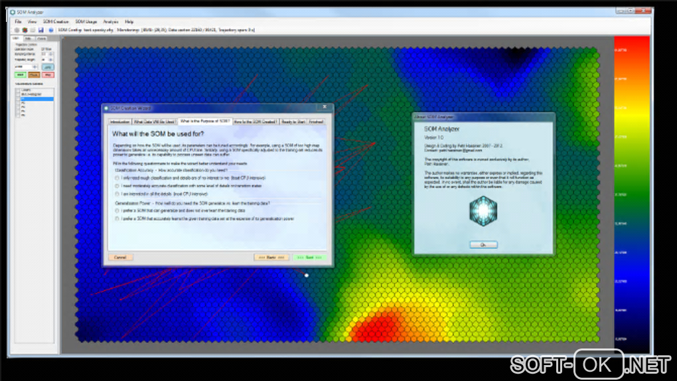The height and width of the screenshot is (381, 677).
Task: Close the SOM Creation Wizard dialog
Action: pyautogui.click(x=325, y=107)
